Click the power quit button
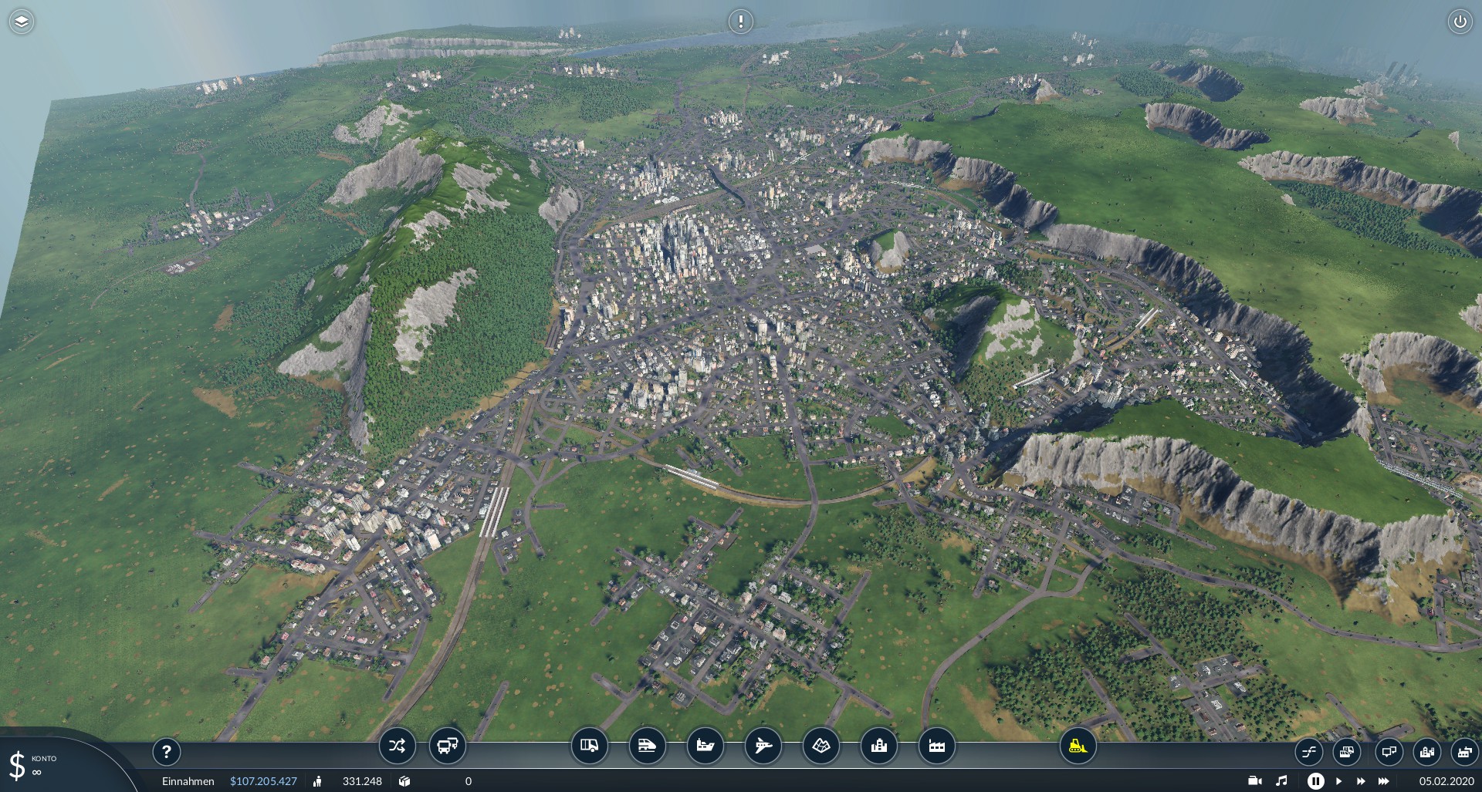The image size is (1482, 792). [x=1460, y=22]
